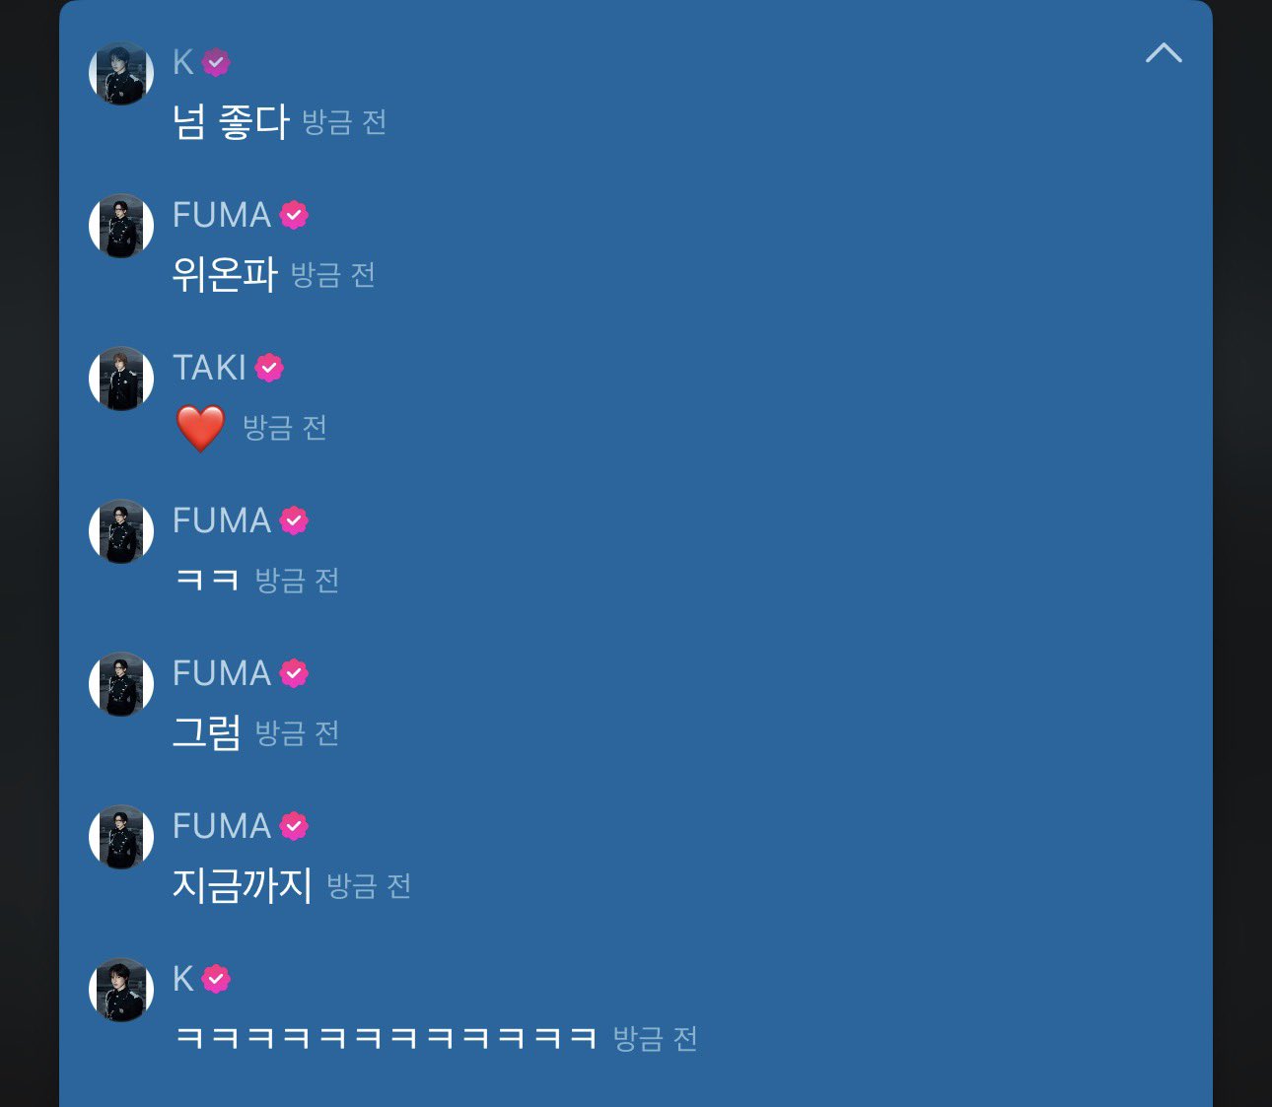Click the verified badge beside FUMA on the 위온파 comment
The width and height of the screenshot is (1272, 1107).
pyautogui.click(x=294, y=215)
